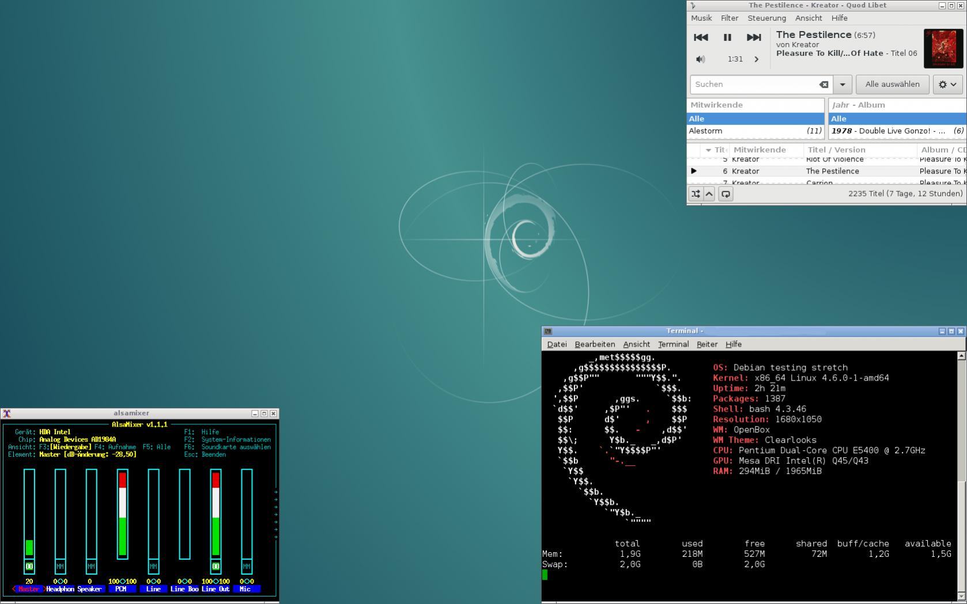
Task: Select Alestorm in Mitwirkende list
Action: click(x=756, y=131)
